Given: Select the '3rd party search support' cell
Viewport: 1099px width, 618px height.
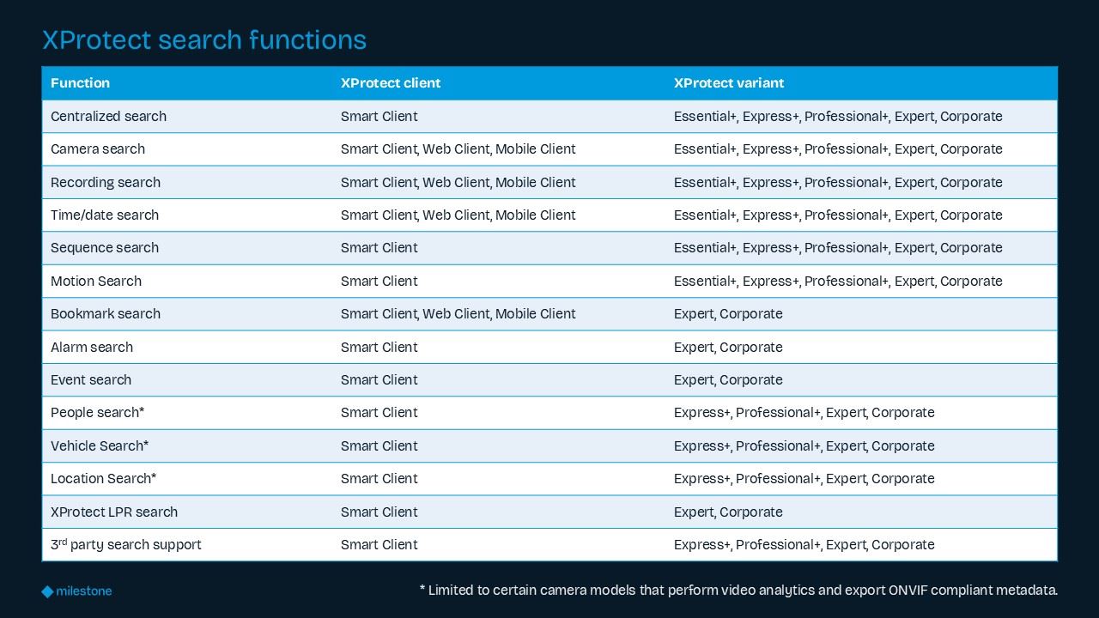Looking at the screenshot, I should 126,545.
